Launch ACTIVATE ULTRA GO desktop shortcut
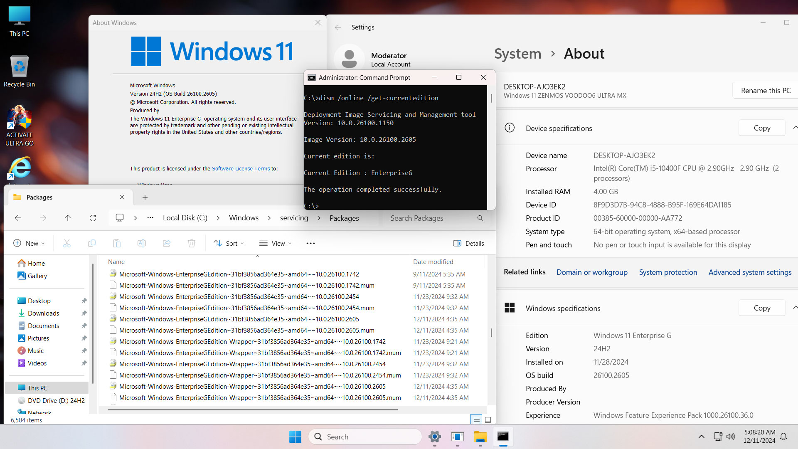 (19, 126)
